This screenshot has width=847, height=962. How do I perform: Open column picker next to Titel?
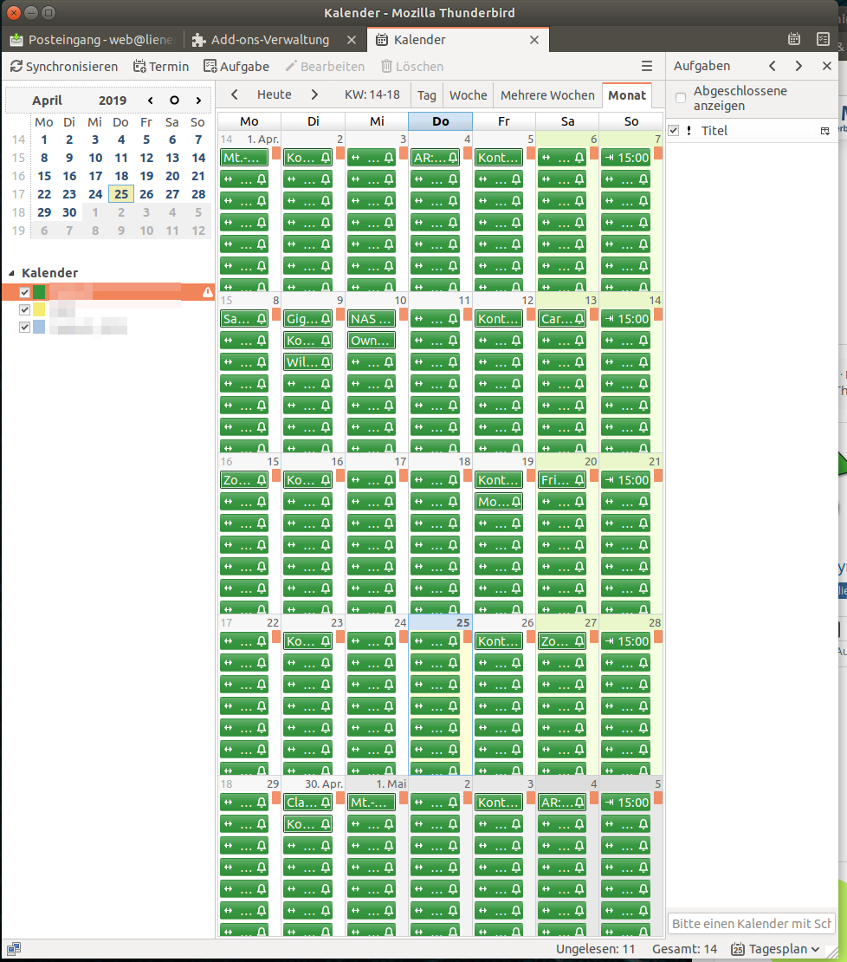click(824, 131)
